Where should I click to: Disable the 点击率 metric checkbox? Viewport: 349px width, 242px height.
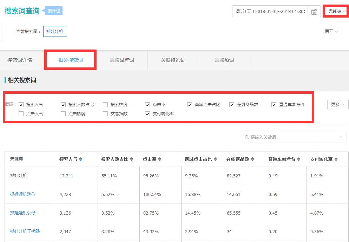pyautogui.click(x=147, y=104)
